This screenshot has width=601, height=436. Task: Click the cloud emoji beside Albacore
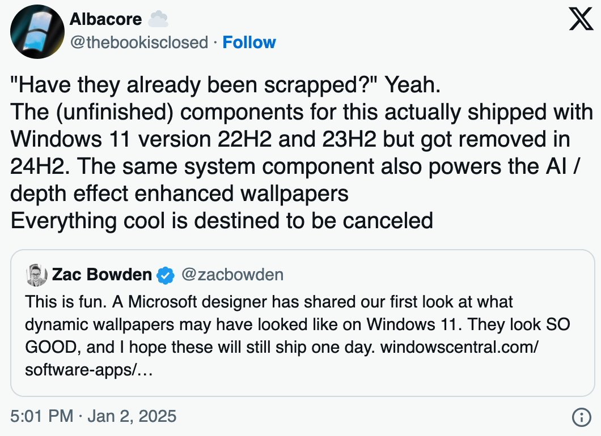158,19
